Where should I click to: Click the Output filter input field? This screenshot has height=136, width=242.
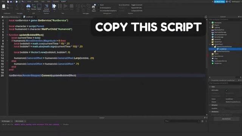pyautogui.click(x=182, y=121)
